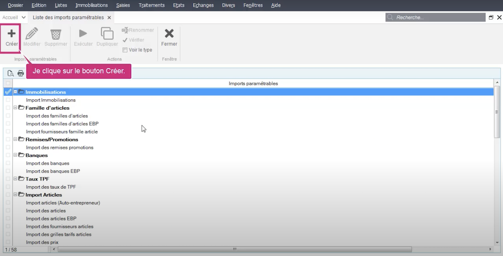The image size is (503, 256).
Task: Click the Dupliquer copy icon
Action: tap(107, 33)
